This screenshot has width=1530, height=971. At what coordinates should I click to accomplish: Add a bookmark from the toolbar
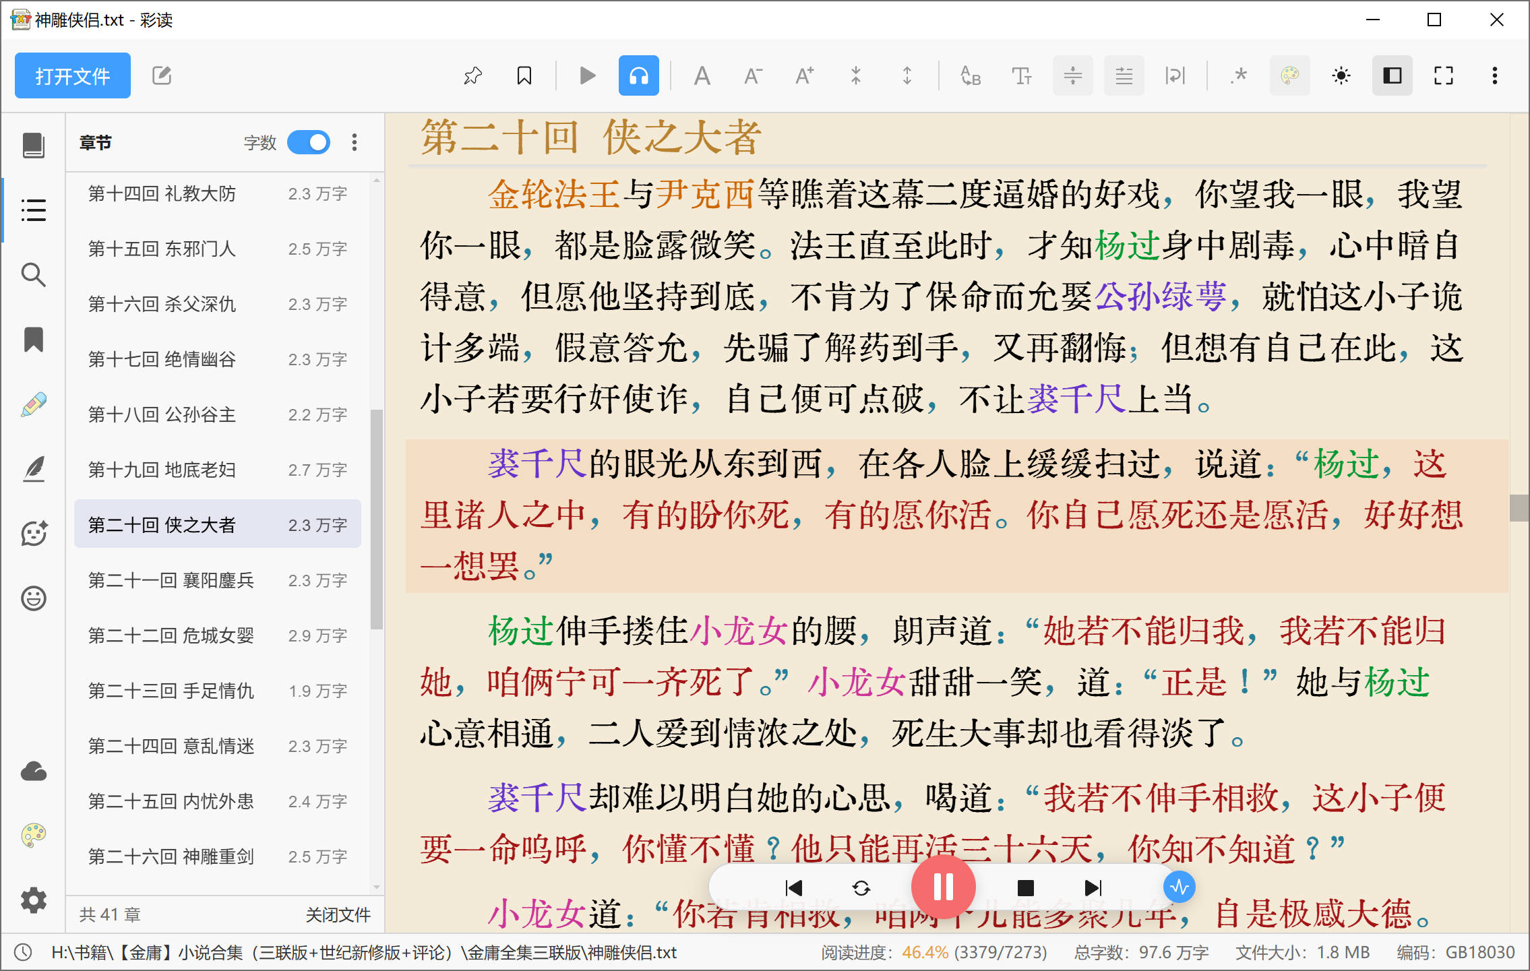[x=524, y=75]
